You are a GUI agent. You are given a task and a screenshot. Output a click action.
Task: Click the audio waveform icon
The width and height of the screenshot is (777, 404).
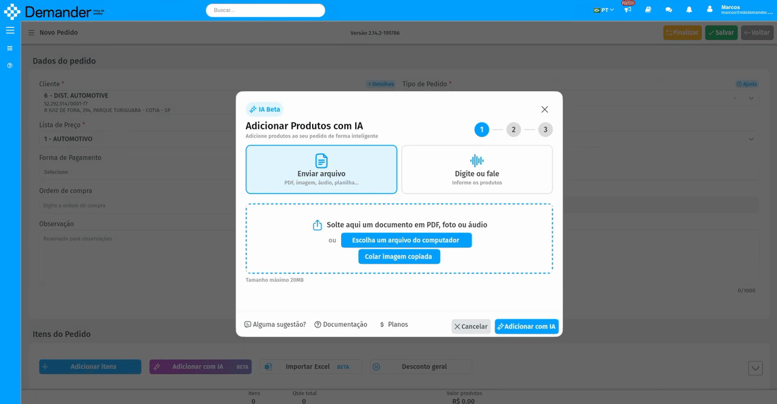pos(477,161)
